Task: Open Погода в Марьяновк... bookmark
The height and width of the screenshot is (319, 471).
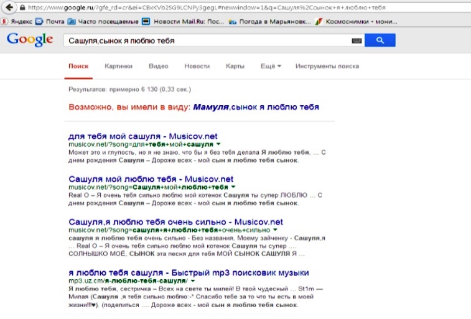Action: click(270, 22)
